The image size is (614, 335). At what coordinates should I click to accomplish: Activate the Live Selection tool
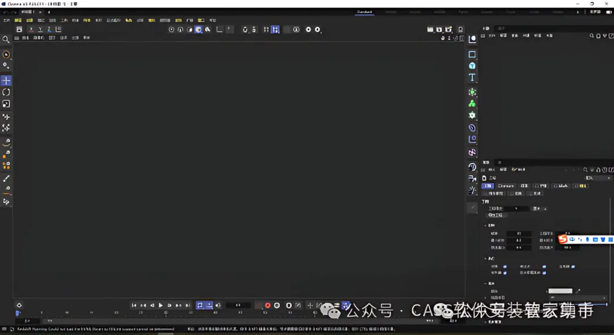(6, 55)
